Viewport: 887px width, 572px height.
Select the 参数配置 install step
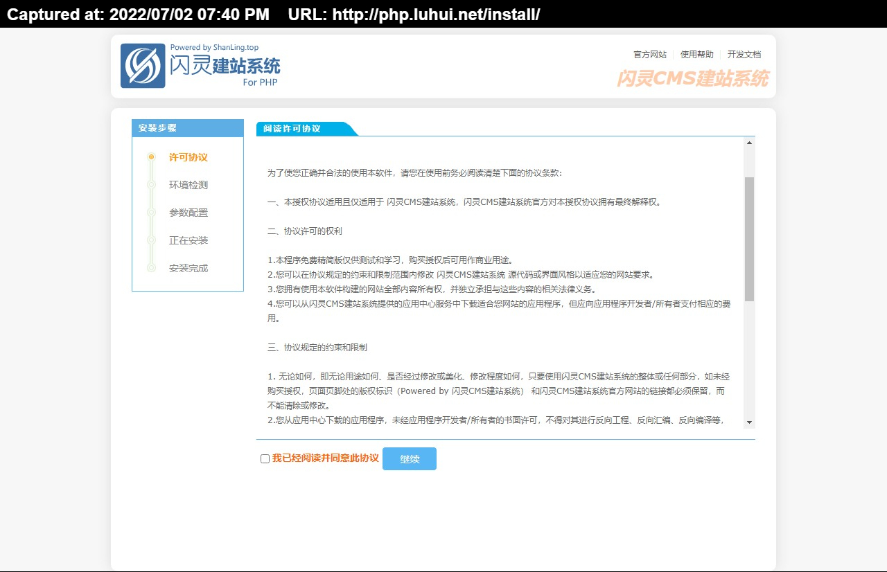pos(188,213)
